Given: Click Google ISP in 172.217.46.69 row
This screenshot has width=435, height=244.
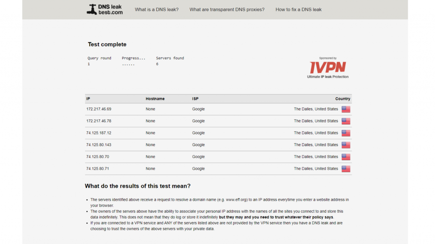Looking at the screenshot, I should click(198, 109).
